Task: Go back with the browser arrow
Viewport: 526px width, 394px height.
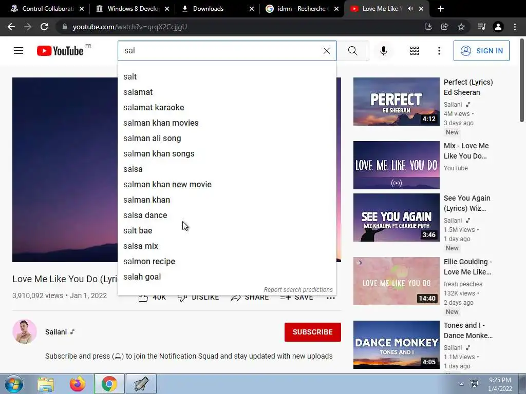Action: (11, 27)
